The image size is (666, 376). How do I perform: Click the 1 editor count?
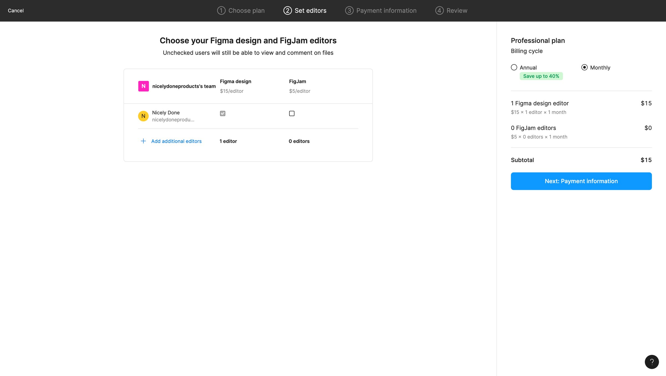[228, 141]
